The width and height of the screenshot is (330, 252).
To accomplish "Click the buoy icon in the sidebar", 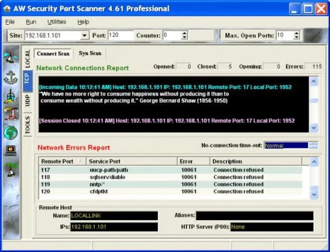I will [10, 96].
